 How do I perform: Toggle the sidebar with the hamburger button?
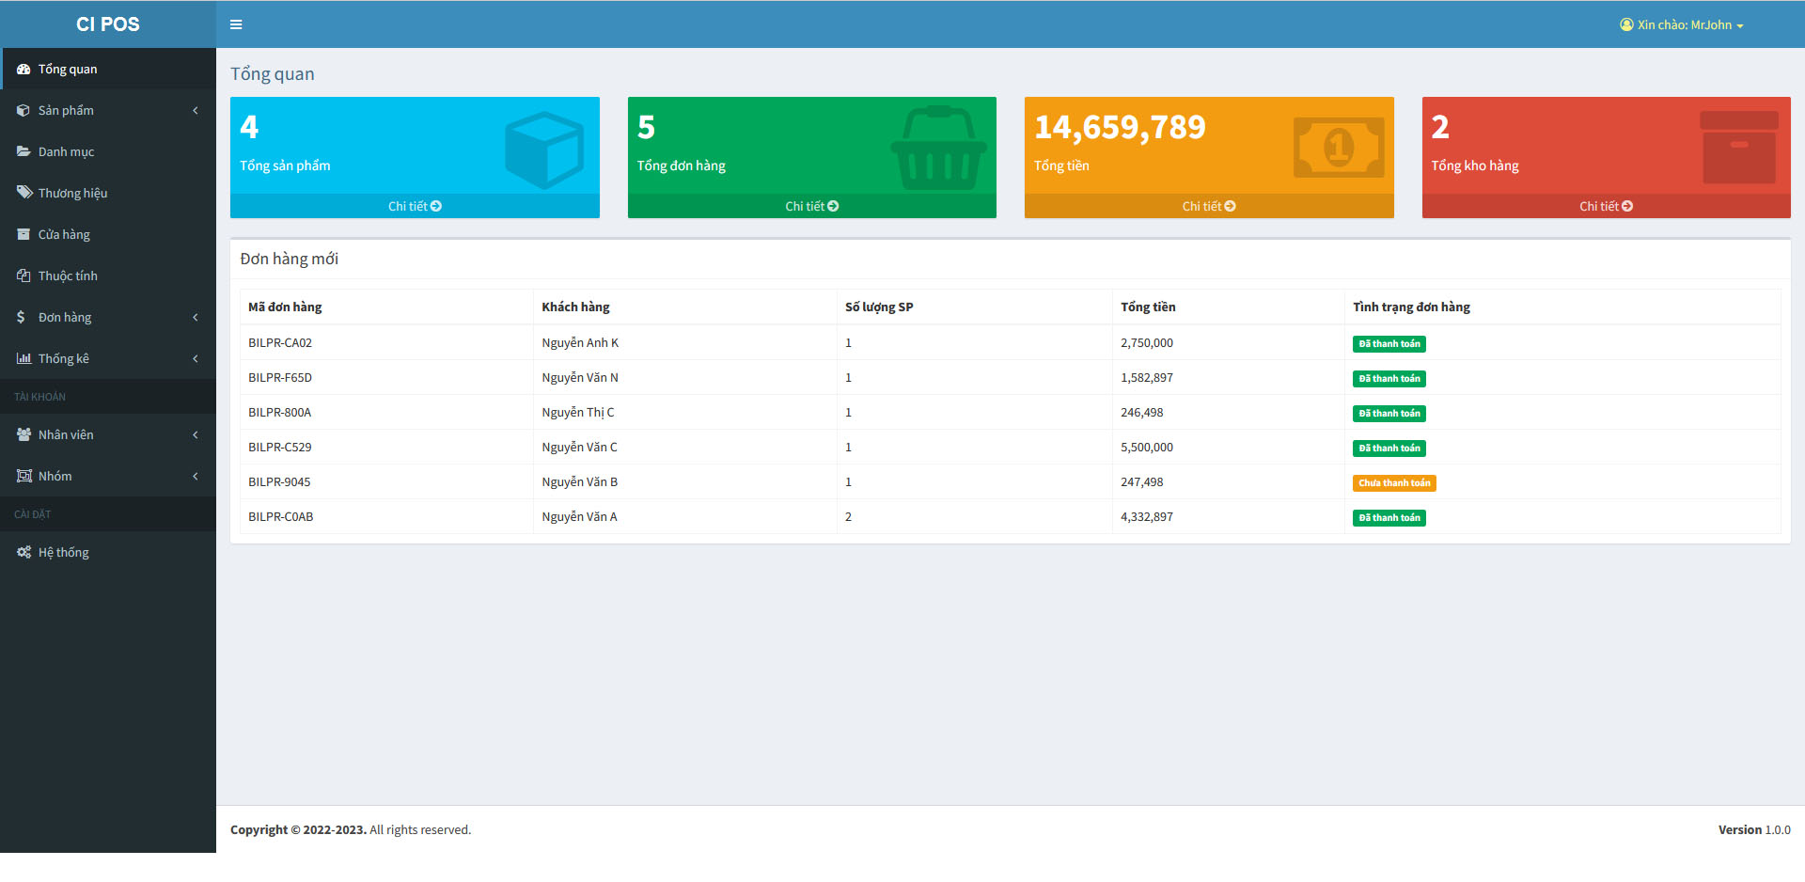[235, 24]
